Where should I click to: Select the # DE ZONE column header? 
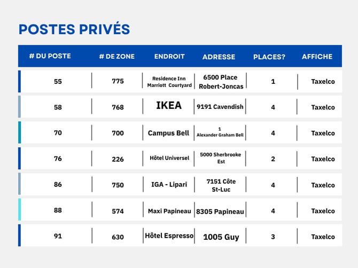[x=117, y=57]
